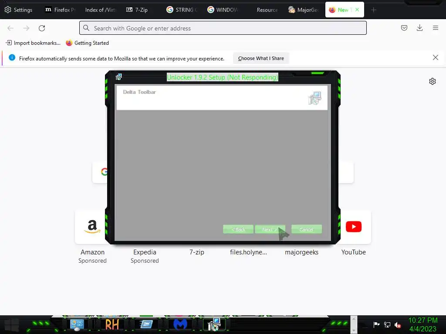Reload the current page
This screenshot has width=446, height=334.
[42, 28]
